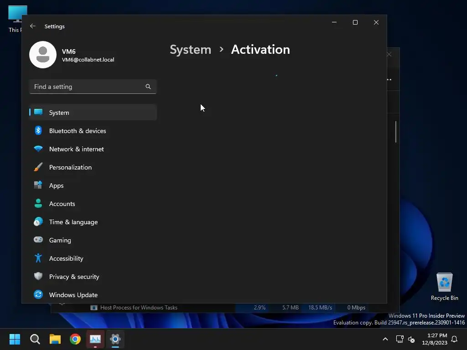The height and width of the screenshot is (350, 467).
Task: Click the muted volume tray icon
Action: click(x=411, y=339)
